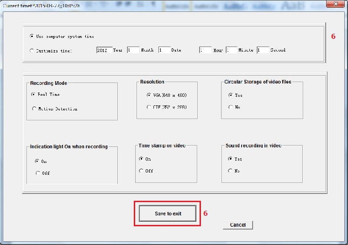348x245 pixels.
Task: Select VGA (640 x 480) resolution
Action: pyautogui.click(x=149, y=95)
